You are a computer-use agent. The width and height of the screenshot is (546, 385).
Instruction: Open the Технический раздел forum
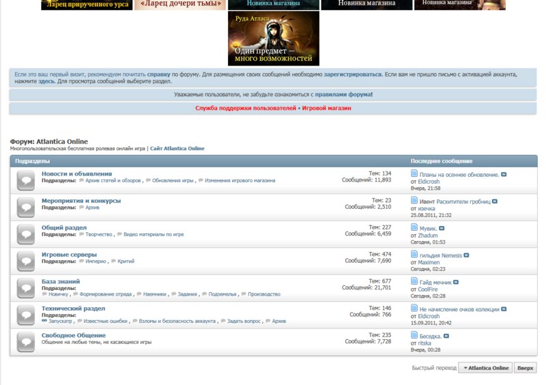[x=73, y=309]
